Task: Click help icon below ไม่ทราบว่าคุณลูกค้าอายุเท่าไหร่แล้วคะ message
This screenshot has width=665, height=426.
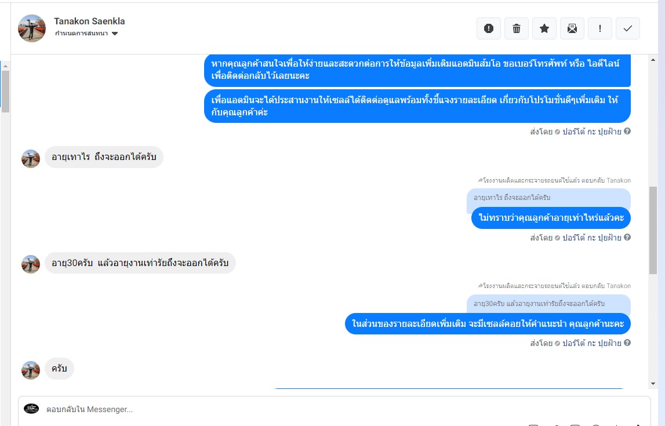Action: (x=627, y=237)
